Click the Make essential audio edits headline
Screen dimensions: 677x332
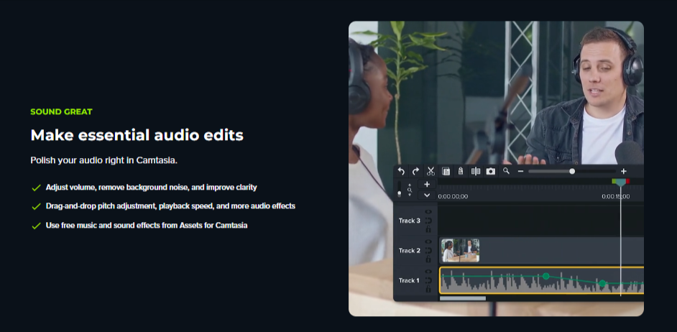click(x=137, y=135)
